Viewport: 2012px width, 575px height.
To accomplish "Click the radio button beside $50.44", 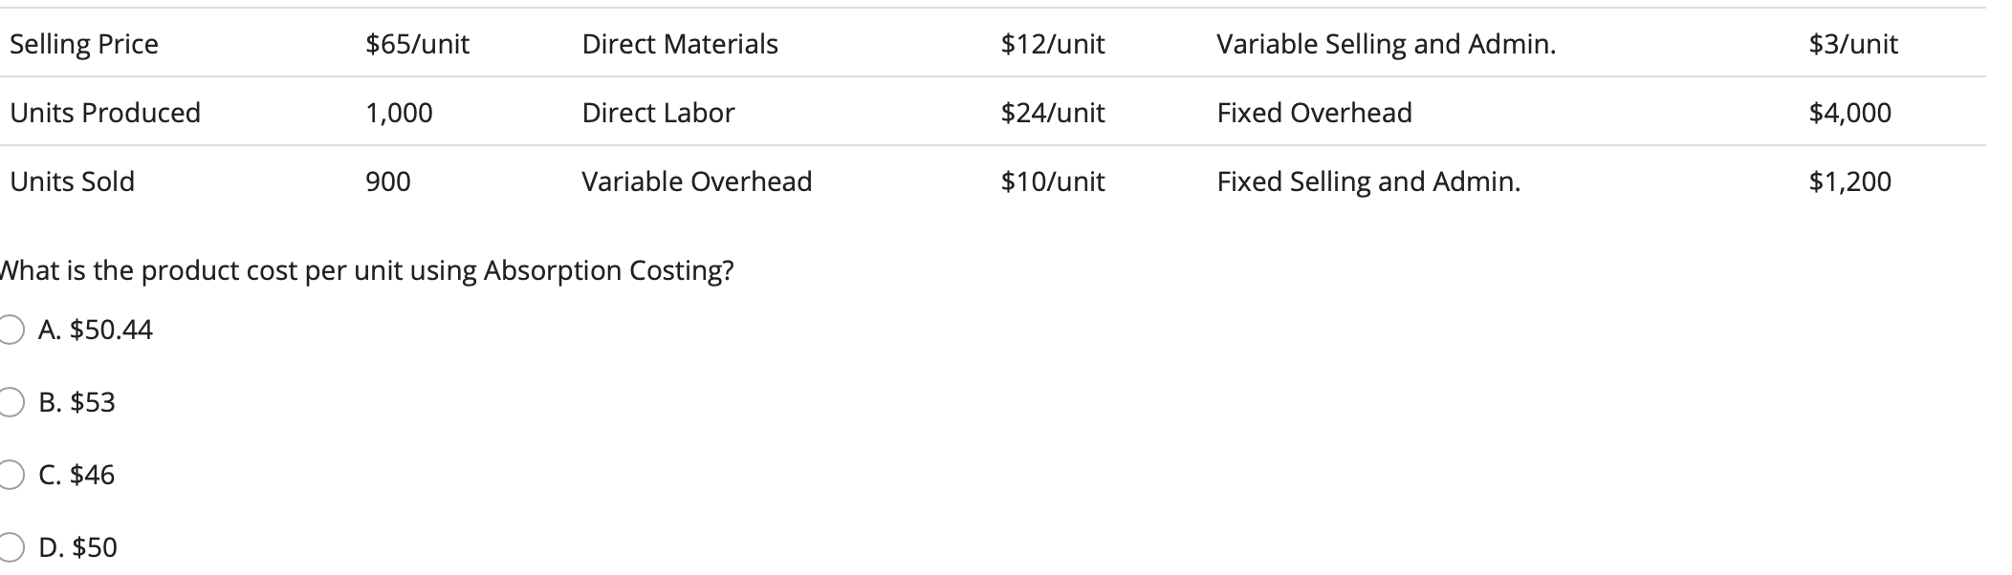I will coord(10,329).
